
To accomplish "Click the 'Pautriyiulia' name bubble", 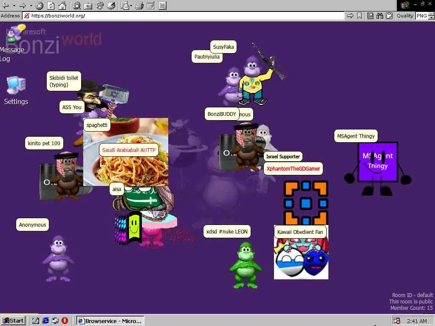I will 207,56.
